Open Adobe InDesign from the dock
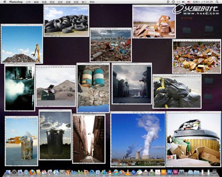The width and height of the screenshot is (222, 177). 175,172
